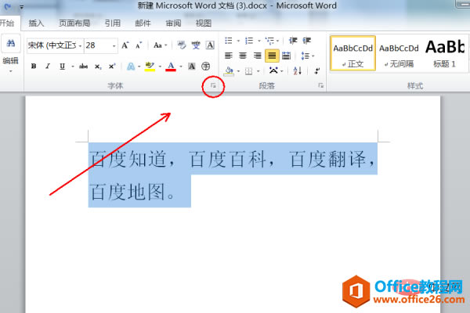
Task: Switch to the 审阅 tab
Action: tap(173, 23)
